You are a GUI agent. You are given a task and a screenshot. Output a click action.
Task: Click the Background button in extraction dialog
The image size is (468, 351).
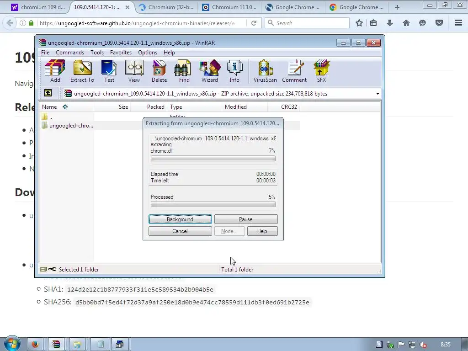(180, 219)
